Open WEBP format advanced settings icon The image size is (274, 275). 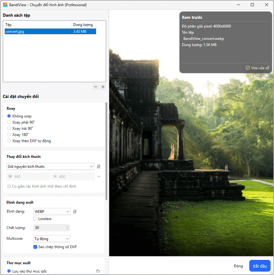pyautogui.click(x=75, y=212)
